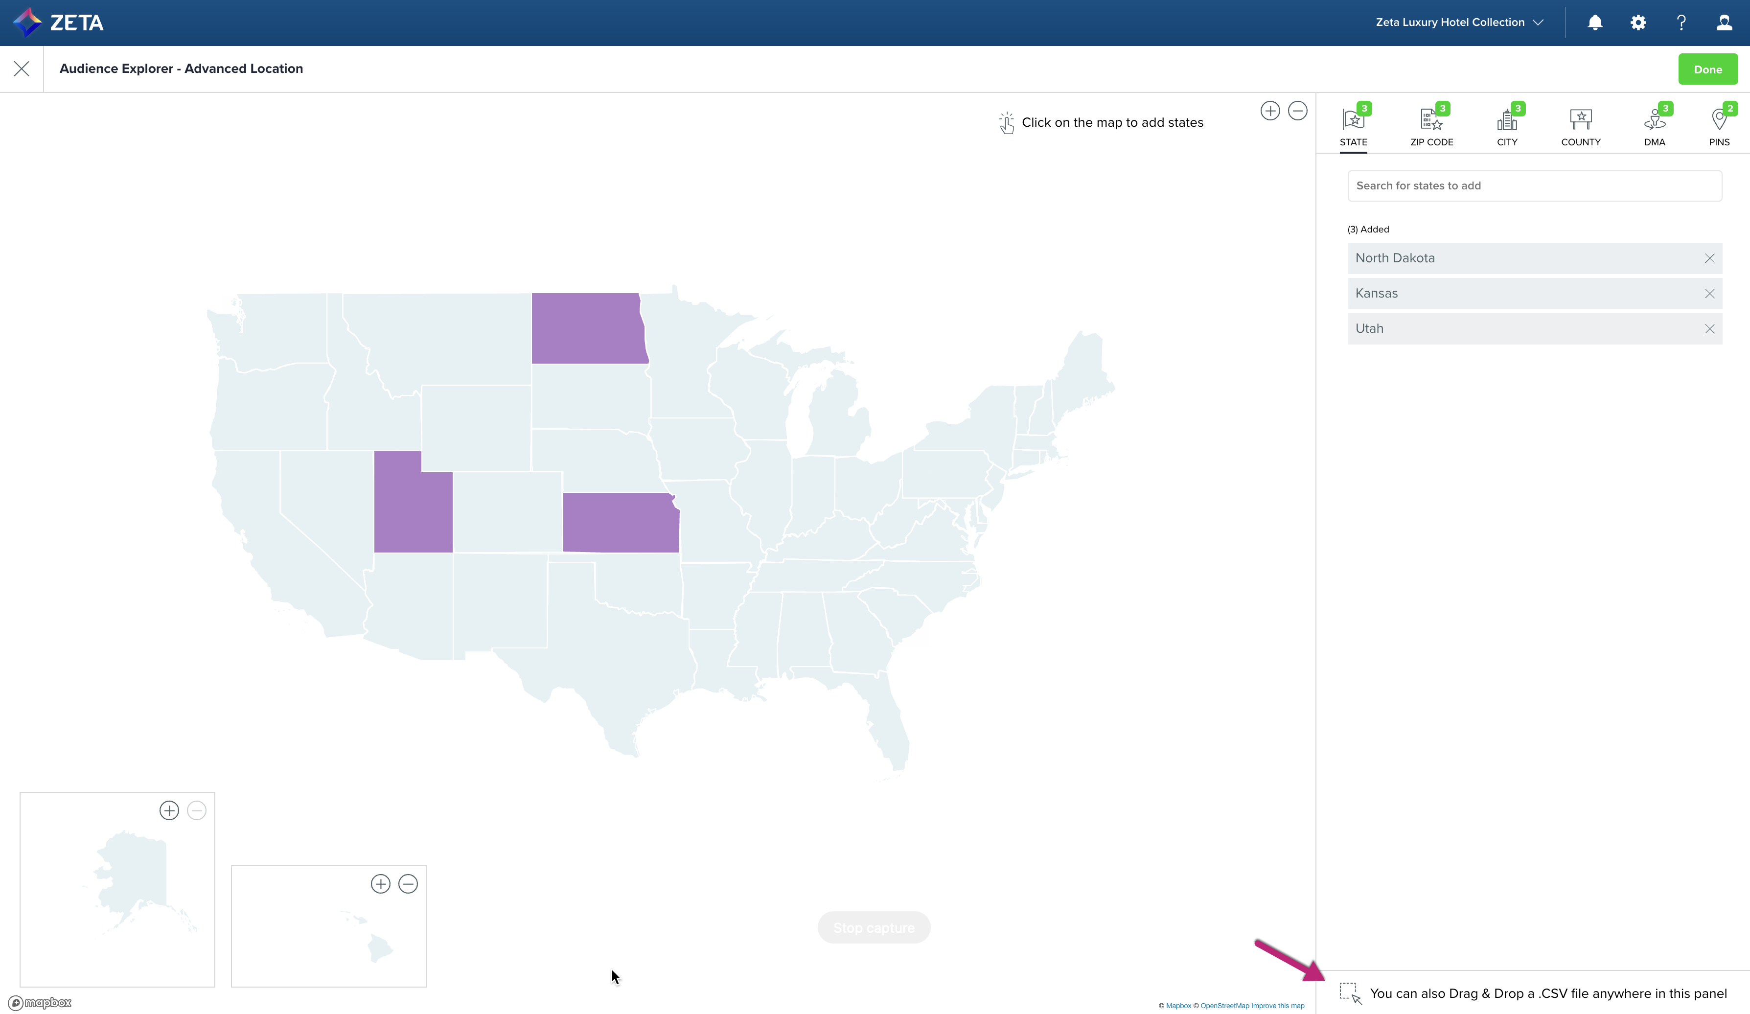This screenshot has height=1014, width=1750.
Task: Expand the Zeta Luxury Hotel Collection dropdown
Action: pyautogui.click(x=1459, y=22)
